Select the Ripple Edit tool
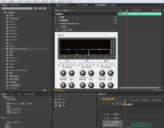The height and width of the screenshot is (128, 164). 56,99
